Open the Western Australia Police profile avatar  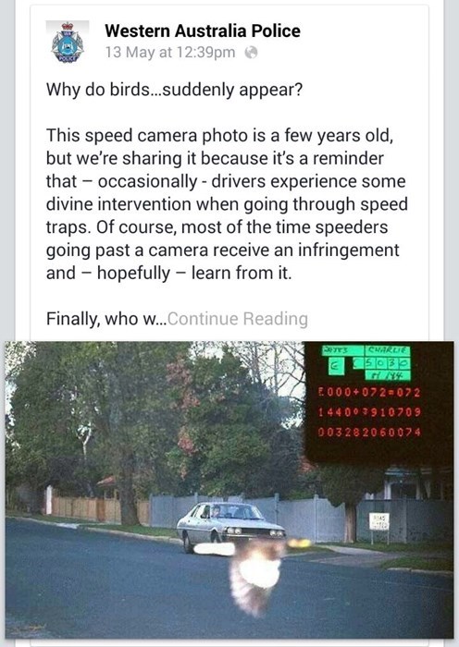tap(68, 42)
